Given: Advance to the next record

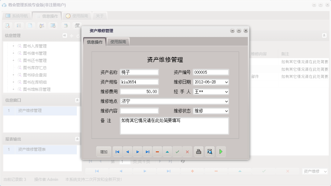Looking at the screenshot, I should (137, 152).
